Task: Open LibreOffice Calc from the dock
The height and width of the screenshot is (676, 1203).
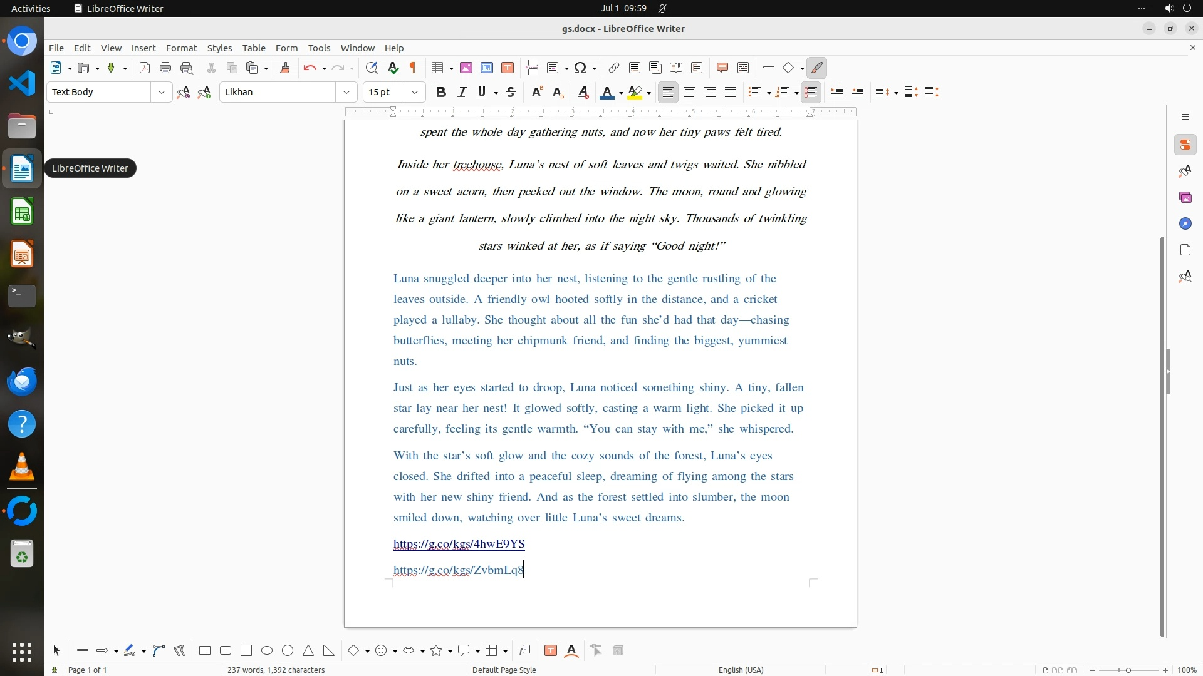Action: coord(22,212)
